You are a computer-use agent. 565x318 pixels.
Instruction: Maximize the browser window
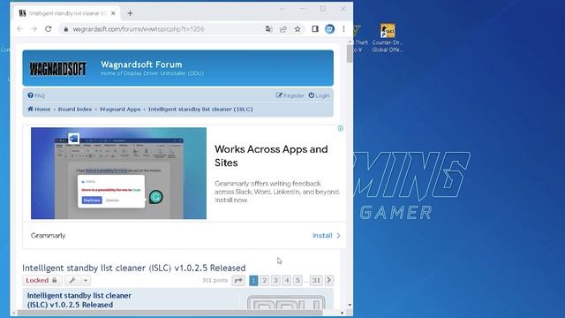pyautogui.click(x=323, y=9)
